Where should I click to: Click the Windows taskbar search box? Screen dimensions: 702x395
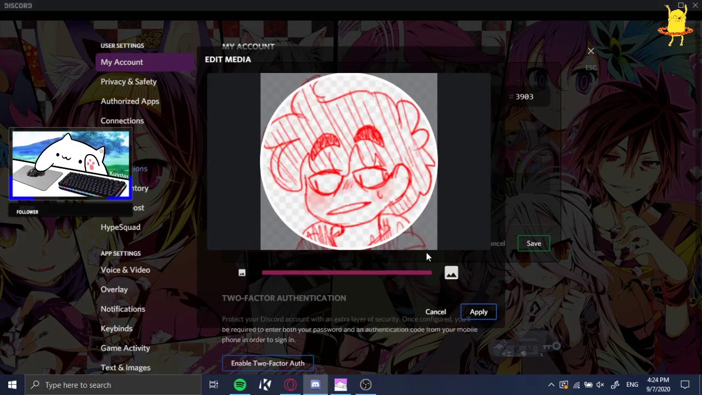pyautogui.click(x=114, y=385)
